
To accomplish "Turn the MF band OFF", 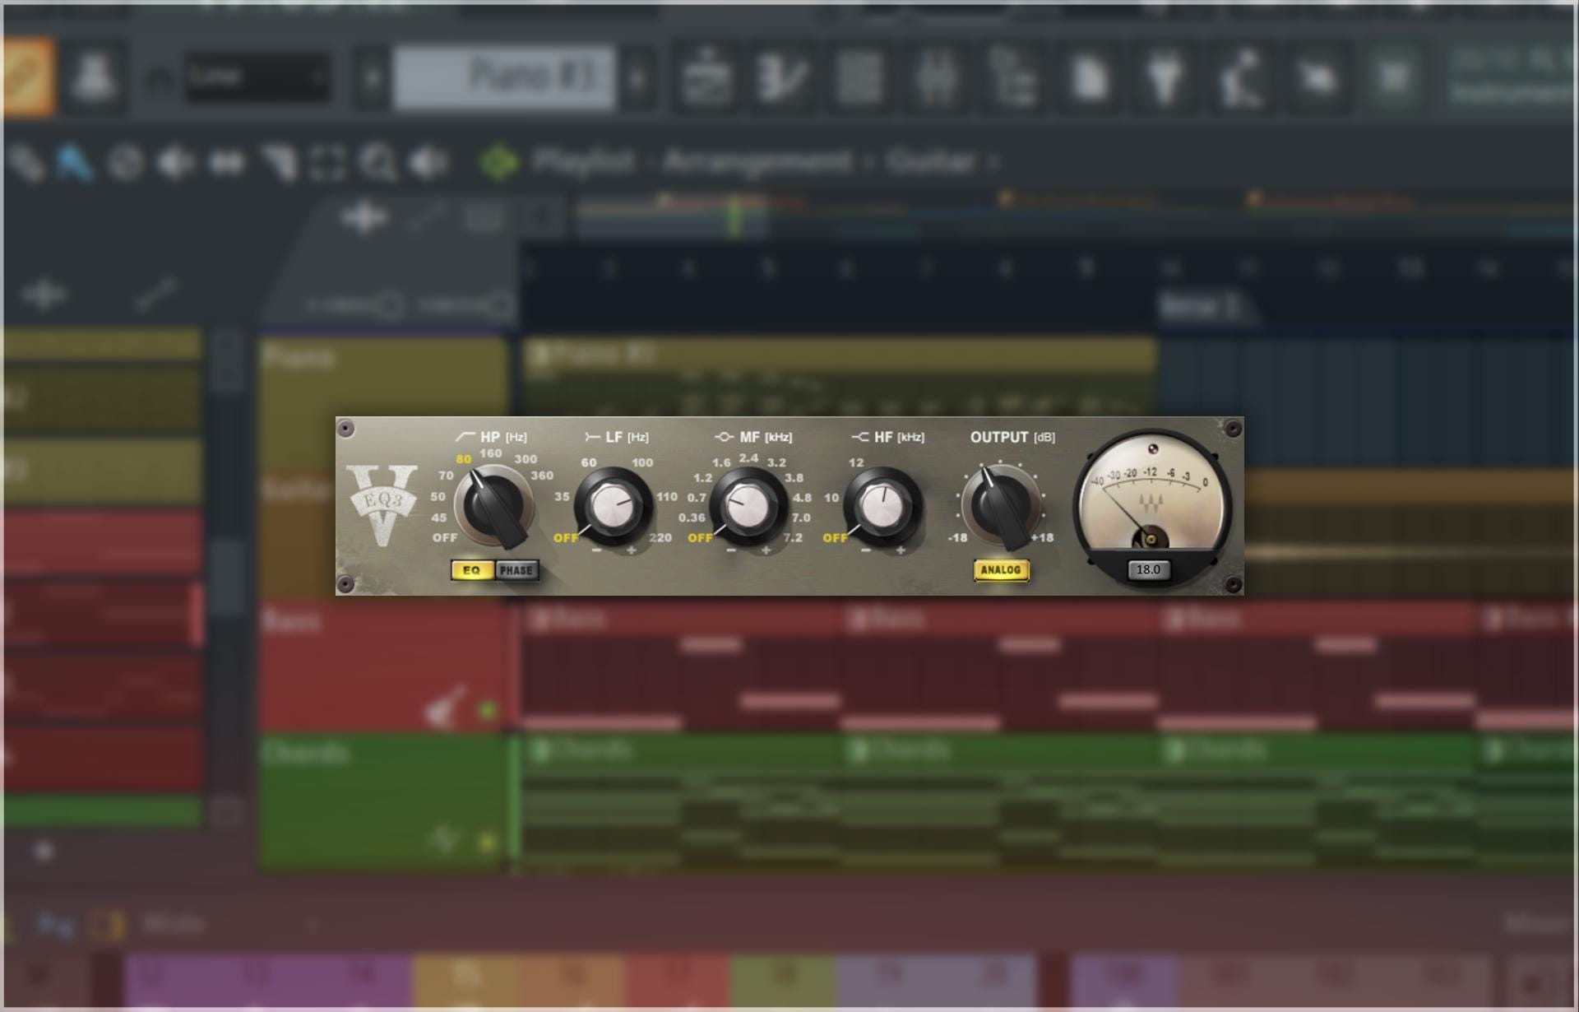I will coord(700,537).
